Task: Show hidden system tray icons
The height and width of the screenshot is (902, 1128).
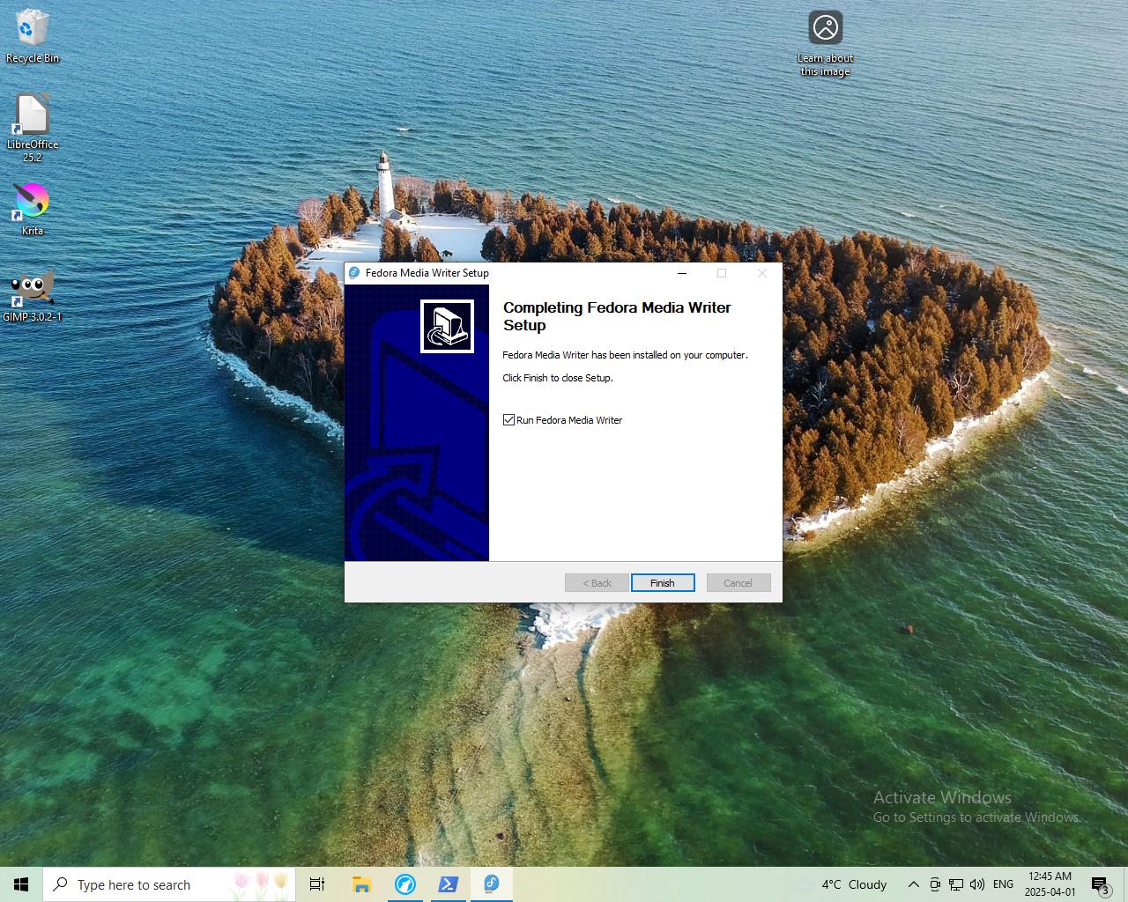Action: pyautogui.click(x=914, y=884)
